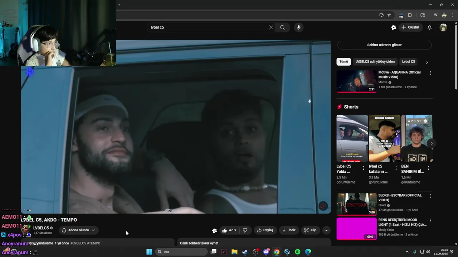Dislike the video with thumbs down

pyautogui.click(x=245, y=230)
